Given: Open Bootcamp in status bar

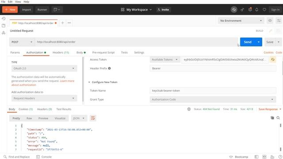Looking at the screenshot, I should [x=239, y=157].
